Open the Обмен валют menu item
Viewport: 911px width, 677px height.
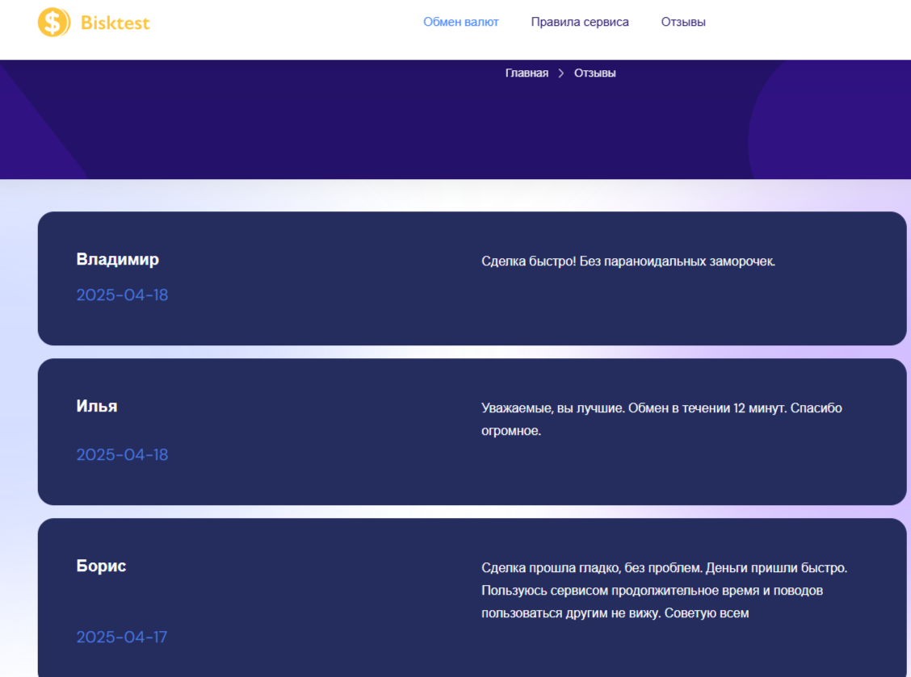click(x=460, y=22)
